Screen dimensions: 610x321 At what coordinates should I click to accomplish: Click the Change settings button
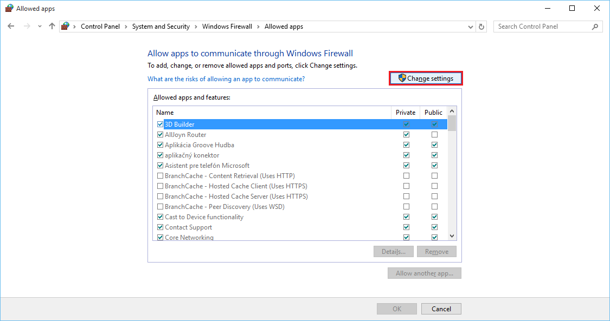[x=426, y=78]
